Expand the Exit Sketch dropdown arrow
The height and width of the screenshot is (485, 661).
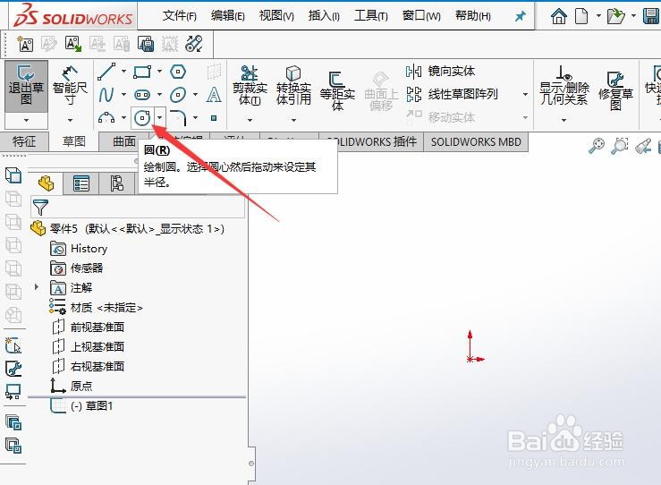tap(26, 120)
